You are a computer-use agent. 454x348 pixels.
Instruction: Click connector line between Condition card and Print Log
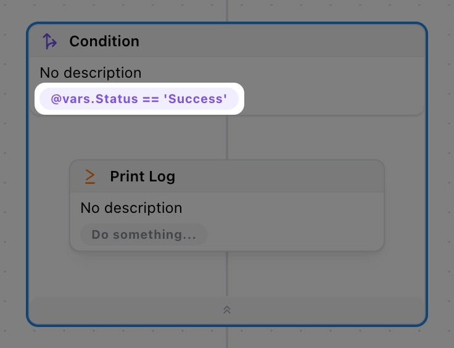click(x=228, y=137)
